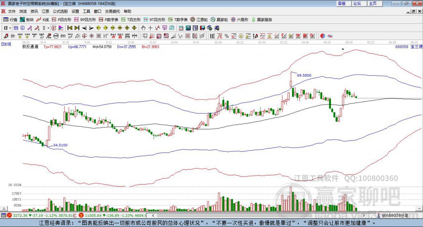
Task: Open the 浏览 menu
Action: (x=23, y=11)
